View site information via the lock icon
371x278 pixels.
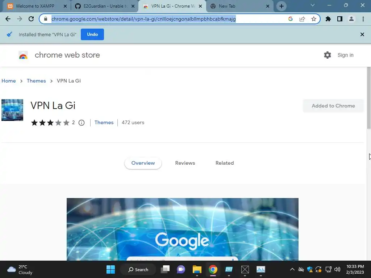click(46, 19)
